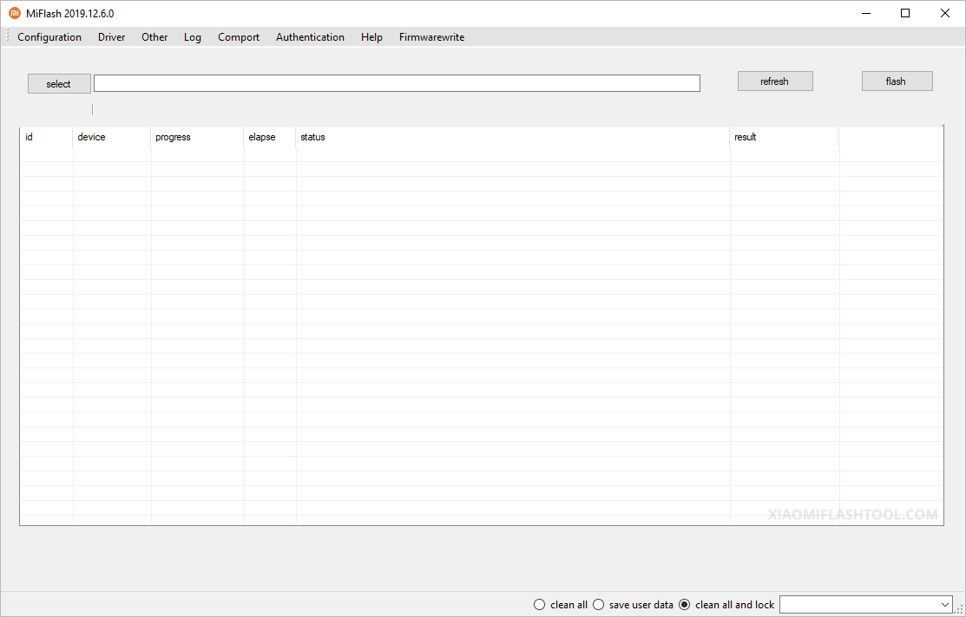Maximize the MiFlash window

(905, 13)
